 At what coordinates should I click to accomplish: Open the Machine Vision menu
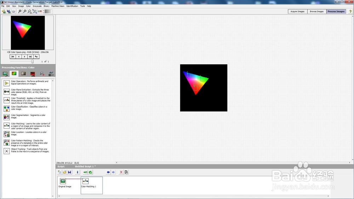(58, 6)
